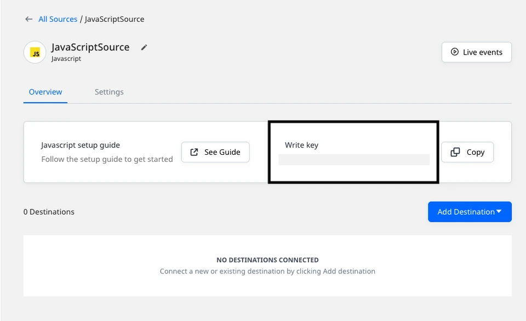This screenshot has height=321, width=526.
Task: Click the yellow JS source logo icon
Action: tap(35, 52)
